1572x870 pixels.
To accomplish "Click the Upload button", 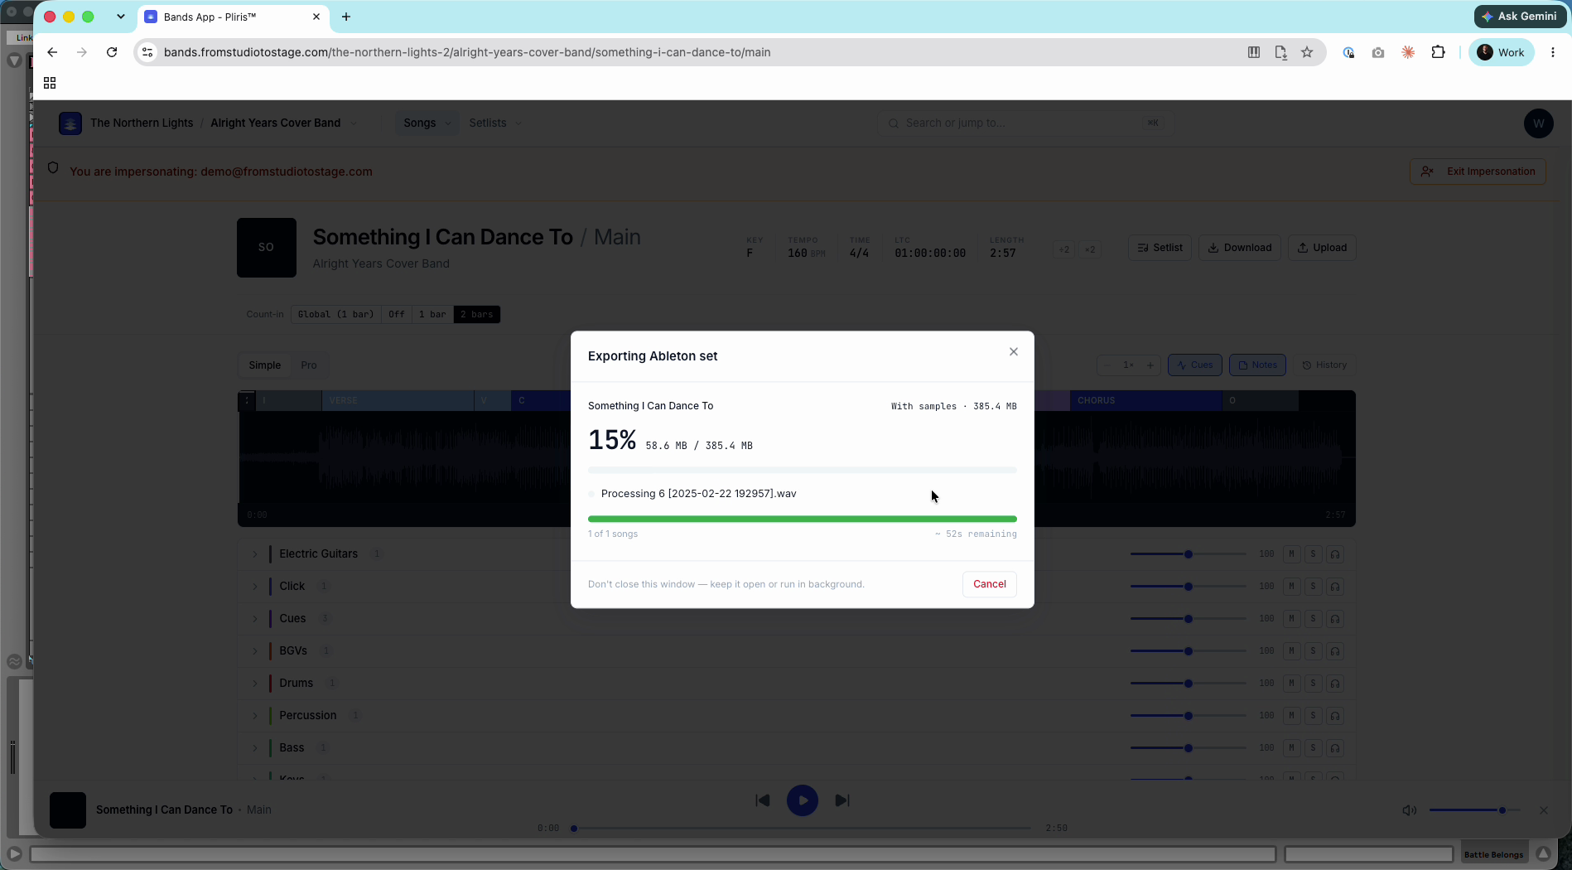I will [1322, 248].
